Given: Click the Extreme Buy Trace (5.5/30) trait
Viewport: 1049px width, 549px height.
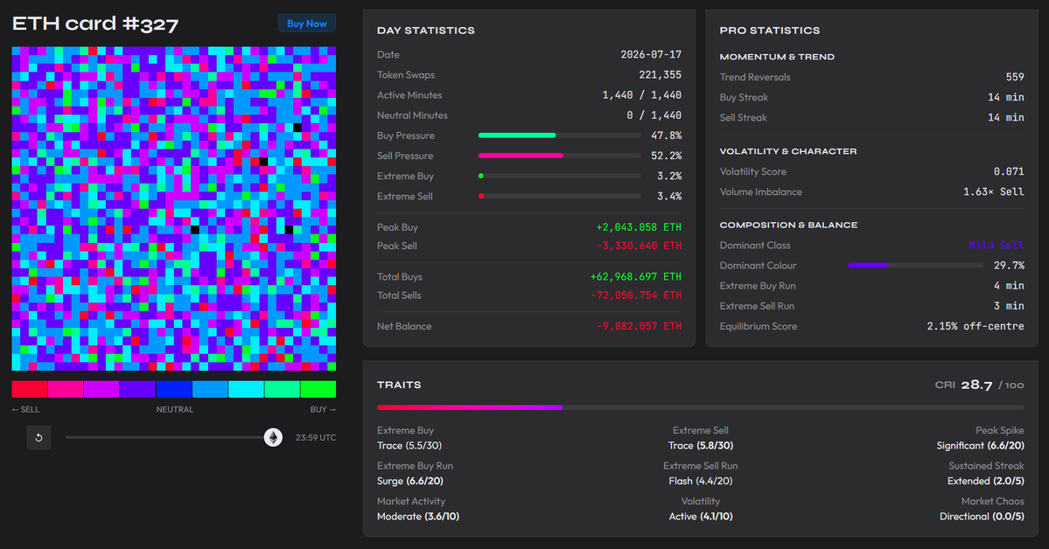Looking at the screenshot, I should click(409, 438).
